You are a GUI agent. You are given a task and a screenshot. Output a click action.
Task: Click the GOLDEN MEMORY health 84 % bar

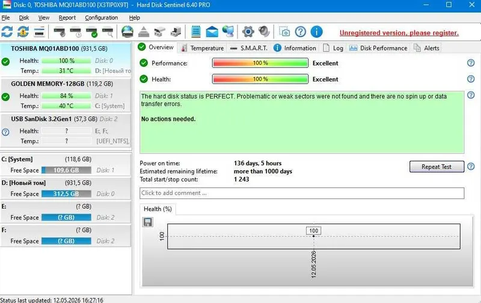(x=66, y=96)
